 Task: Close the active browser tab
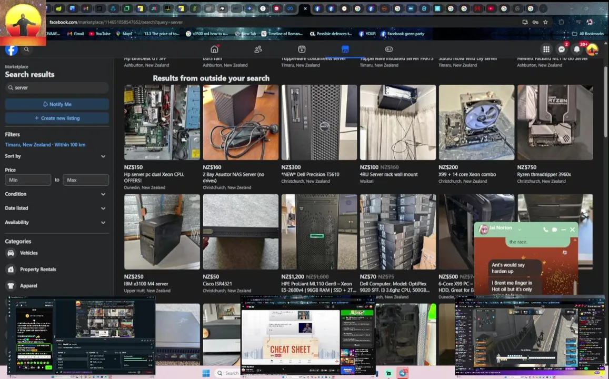tap(305, 8)
